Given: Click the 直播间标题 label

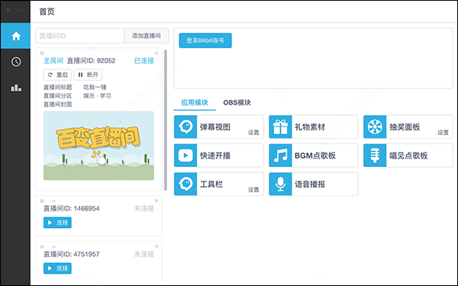Looking at the screenshot, I should 57,87.
